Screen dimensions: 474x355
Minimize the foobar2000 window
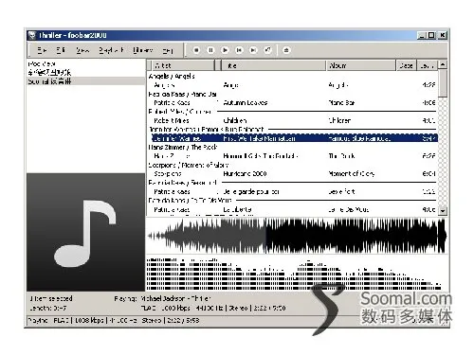(422, 35)
